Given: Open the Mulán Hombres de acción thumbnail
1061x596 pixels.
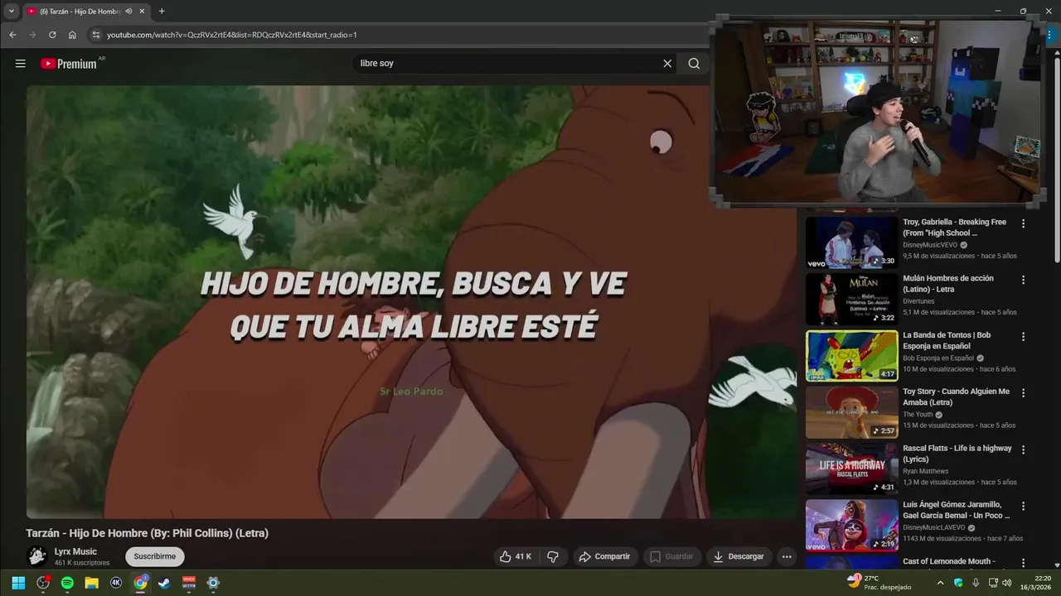Looking at the screenshot, I should [851, 299].
